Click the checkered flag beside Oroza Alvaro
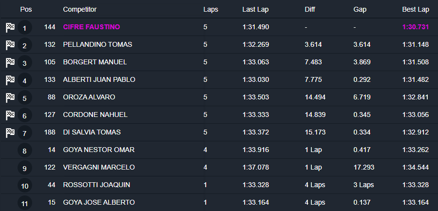This screenshot has height=211, width=438. pos(10,98)
